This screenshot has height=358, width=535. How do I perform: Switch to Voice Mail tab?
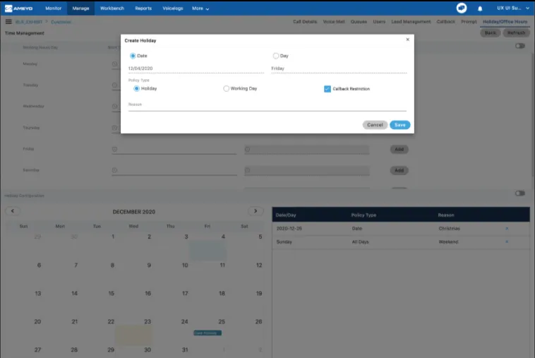(334, 21)
